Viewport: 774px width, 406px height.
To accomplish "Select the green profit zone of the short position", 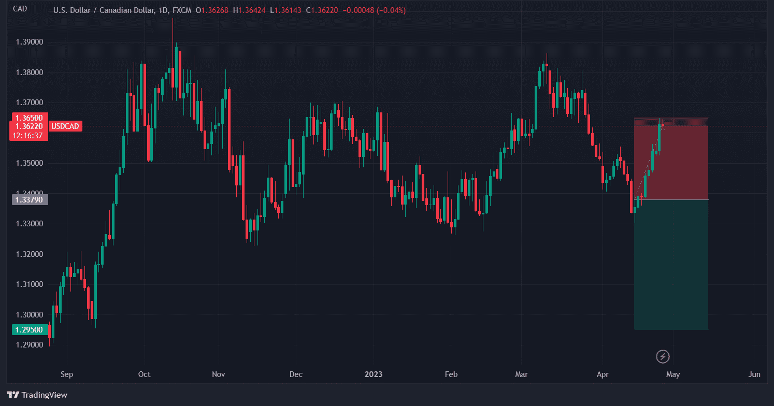I will (x=671, y=264).
